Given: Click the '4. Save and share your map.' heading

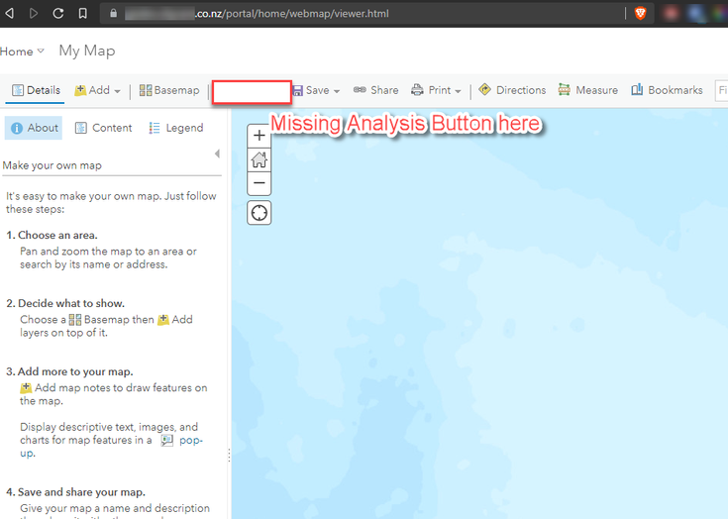Looking at the screenshot, I should click(x=75, y=492).
